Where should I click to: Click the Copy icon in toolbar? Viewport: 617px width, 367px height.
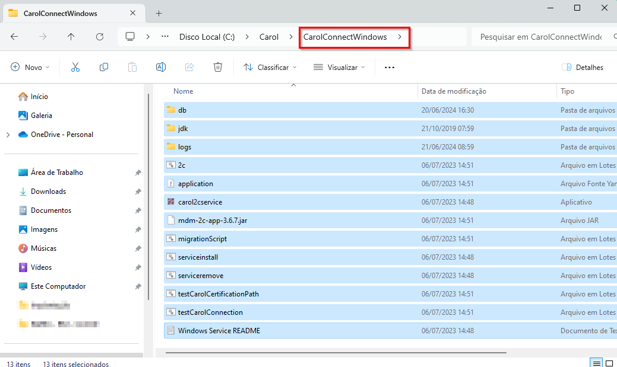pyautogui.click(x=104, y=68)
